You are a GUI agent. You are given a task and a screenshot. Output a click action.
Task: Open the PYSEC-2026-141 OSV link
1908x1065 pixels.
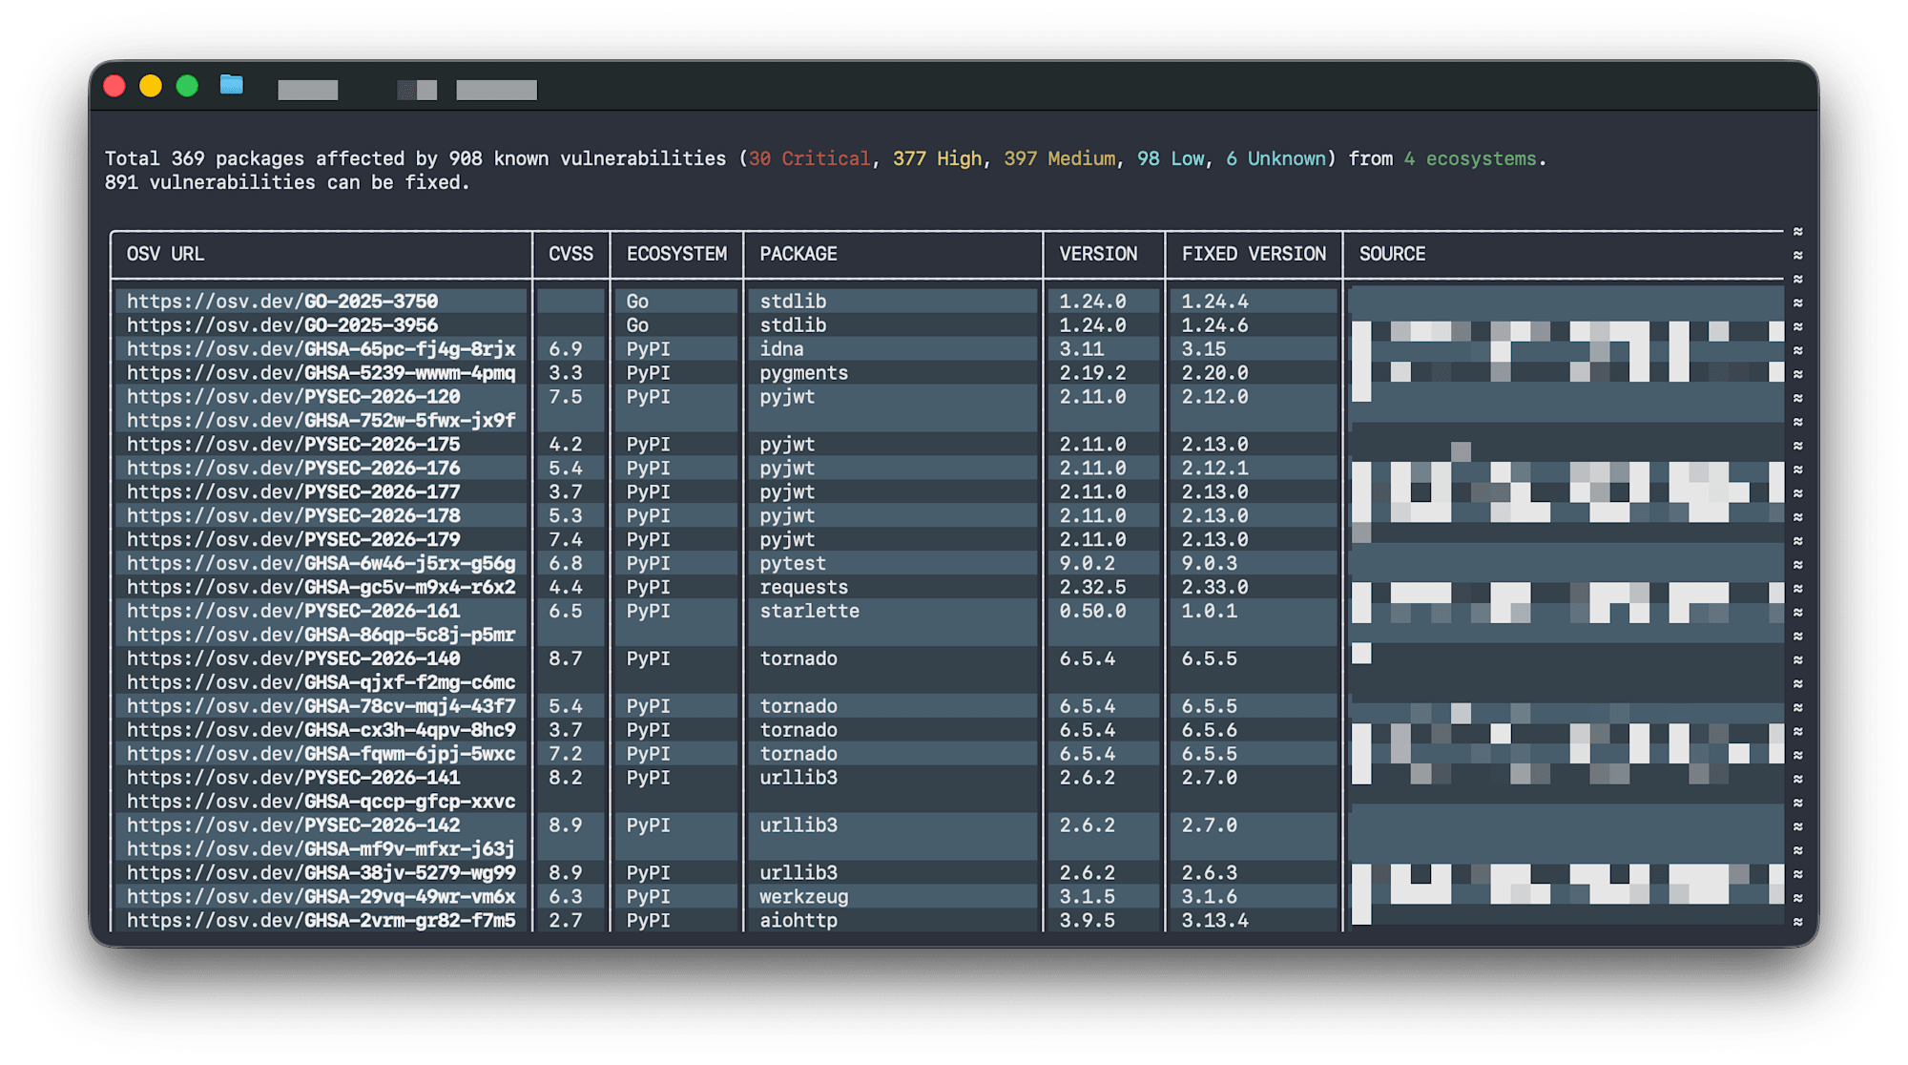tap(294, 779)
